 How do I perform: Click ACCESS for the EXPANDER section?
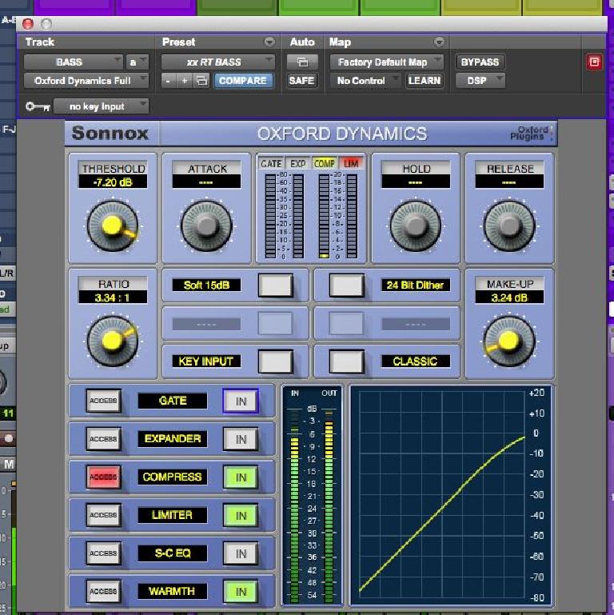point(103,438)
